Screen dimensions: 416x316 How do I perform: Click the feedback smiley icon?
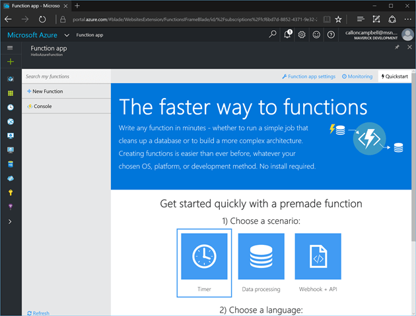tap(316, 34)
